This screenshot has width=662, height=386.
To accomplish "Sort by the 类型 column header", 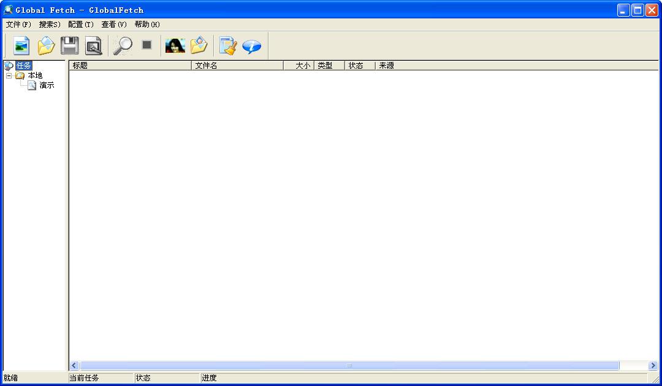I will (329, 66).
